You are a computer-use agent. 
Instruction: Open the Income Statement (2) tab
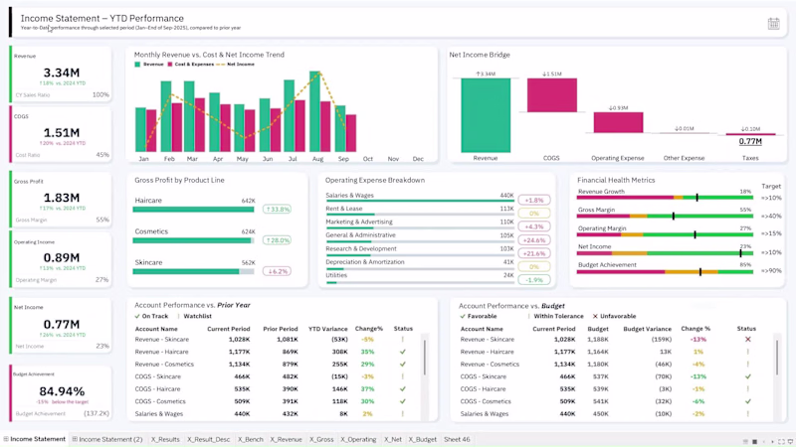pos(107,439)
